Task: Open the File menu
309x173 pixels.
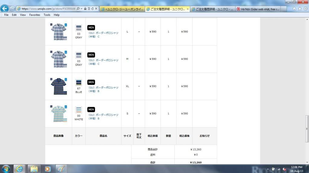Action: pos(6,15)
